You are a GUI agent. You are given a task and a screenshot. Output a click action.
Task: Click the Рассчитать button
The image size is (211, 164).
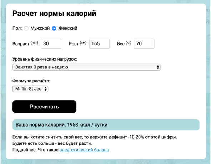pyautogui.click(x=44, y=107)
